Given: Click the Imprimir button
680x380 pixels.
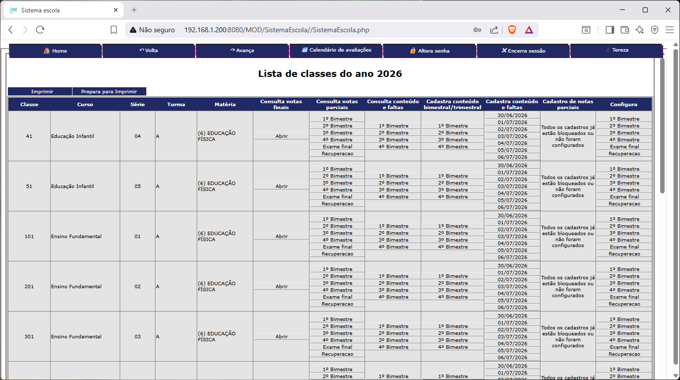Looking at the screenshot, I should point(40,91).
